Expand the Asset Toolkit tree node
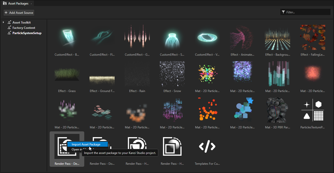This screenshot has height=173, width=334. pos(3,22)
